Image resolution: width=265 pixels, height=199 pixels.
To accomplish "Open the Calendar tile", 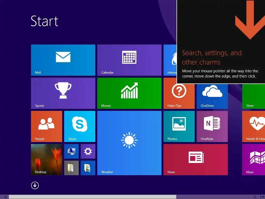I will tap(129, 60).
